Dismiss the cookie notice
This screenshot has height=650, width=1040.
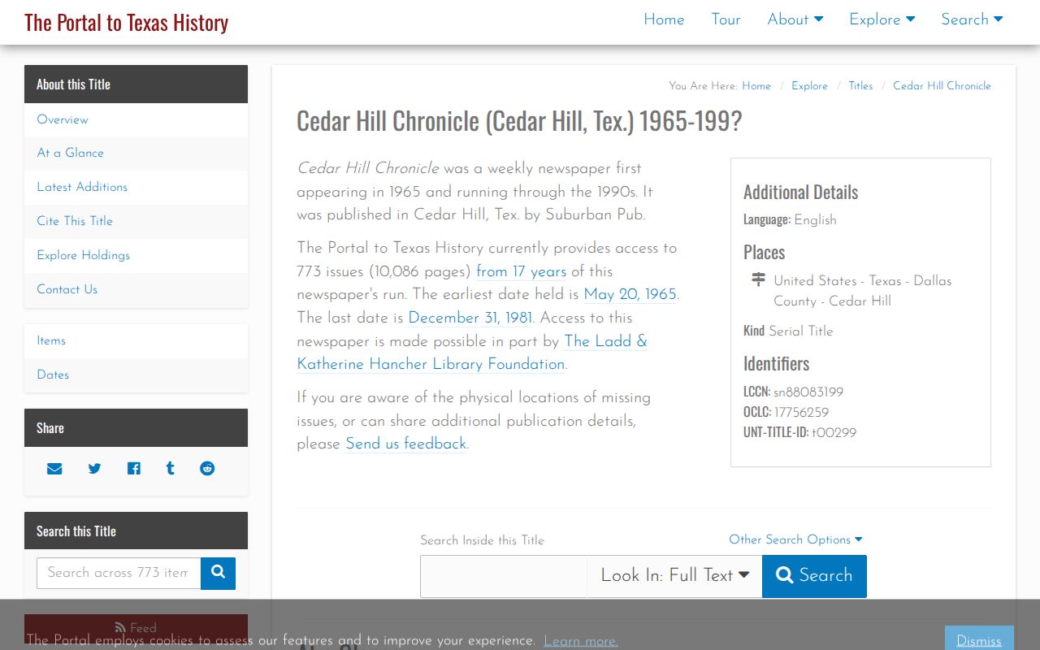pos(979,640)
